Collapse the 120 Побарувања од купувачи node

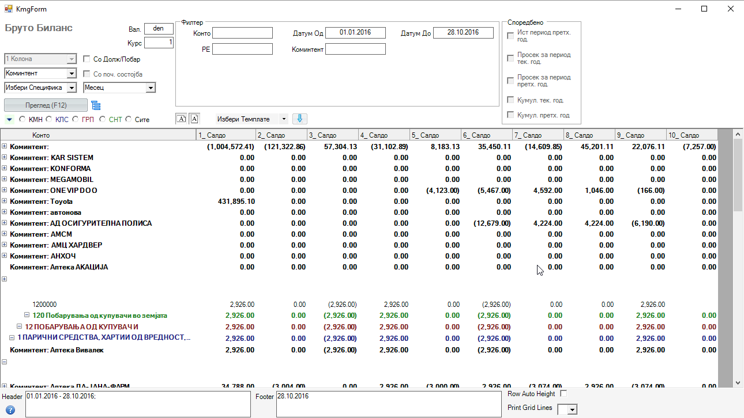pyautogui.click(x=27, y=316)
